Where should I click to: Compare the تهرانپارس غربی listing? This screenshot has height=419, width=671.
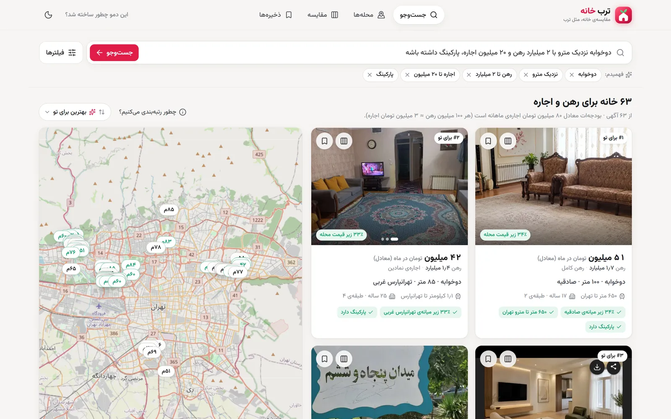(344, 141)
